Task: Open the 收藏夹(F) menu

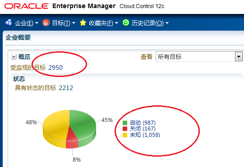Action: click(x=103, y=23)
